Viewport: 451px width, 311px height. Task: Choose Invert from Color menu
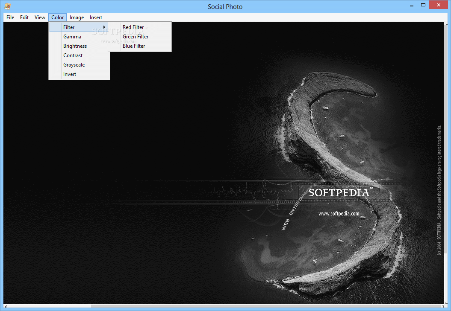[x=79, y=74]
